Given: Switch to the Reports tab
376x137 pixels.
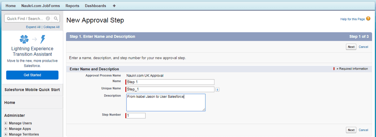Looking at the screenshot, I should pos(72,6).
